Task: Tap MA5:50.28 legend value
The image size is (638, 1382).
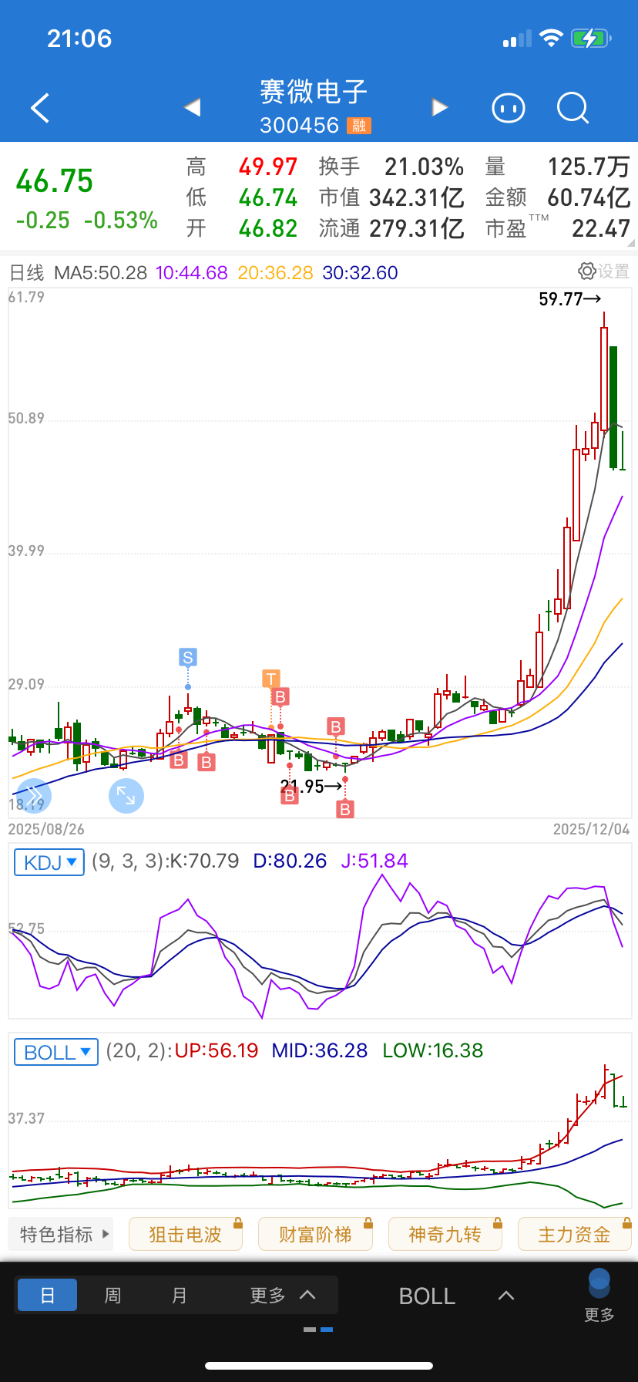Action: [x=100, y=272]
